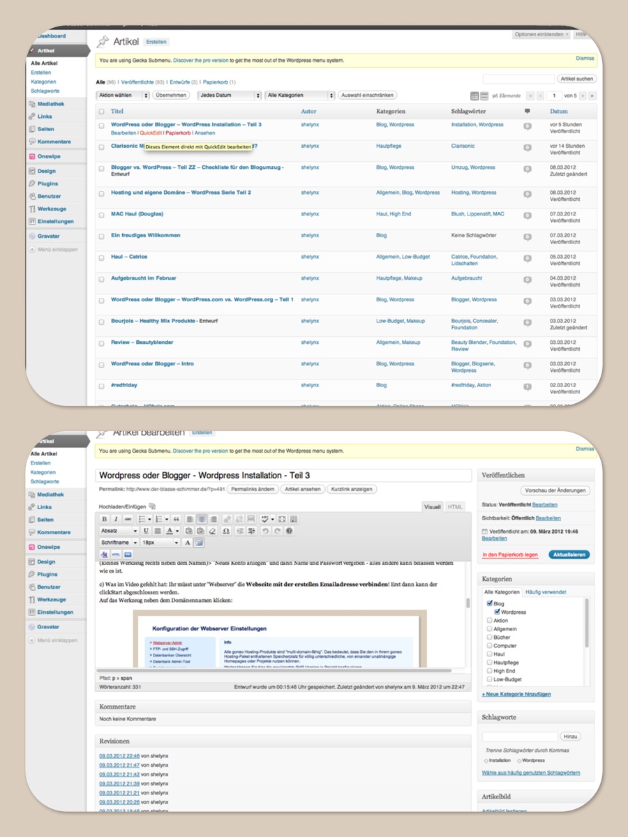Viewport: 628px width, 837px height.
Task: Check the Bücher category checkbox
Action: tap(490, 637)
